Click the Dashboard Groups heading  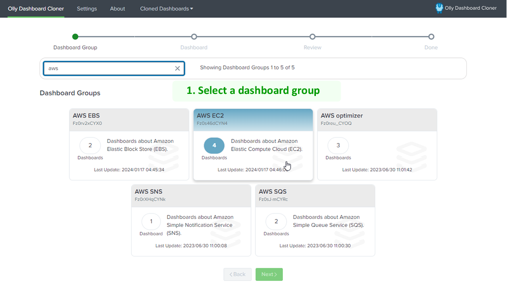click(70, 93)
